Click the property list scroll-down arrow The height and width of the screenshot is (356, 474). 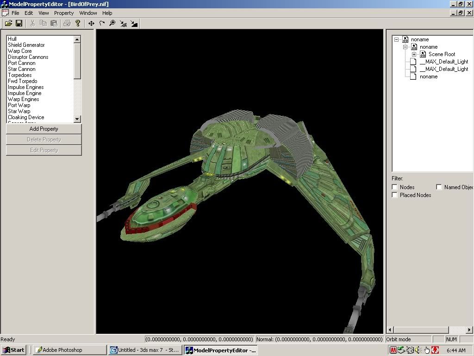(77, 119)
